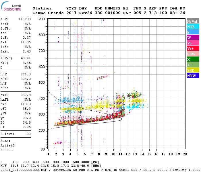Click the Artist5 auto-scaling label
201x172 pixels.
point(7,146)
